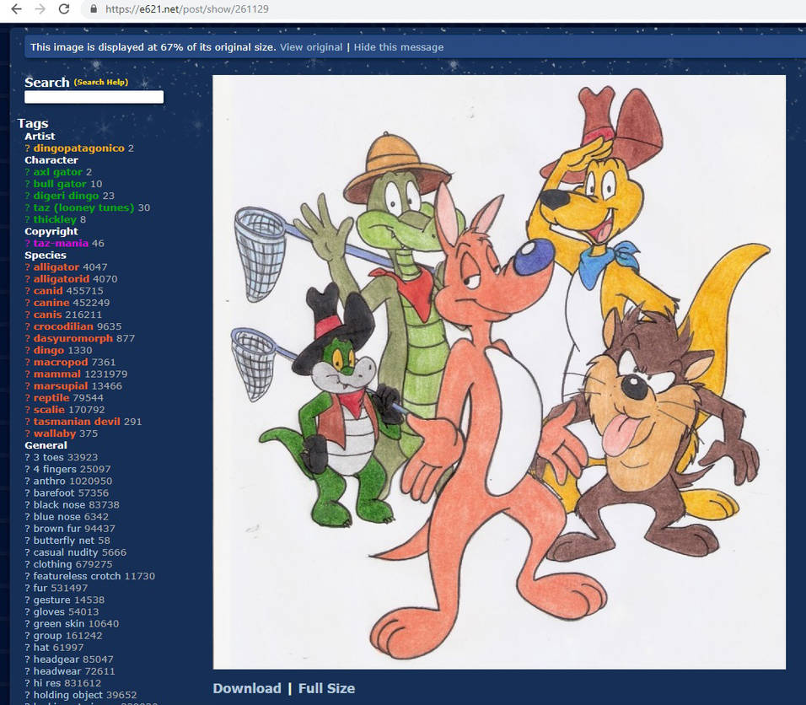Open the holding object tag
Viewport: 806px width, 705px height.
tap(68, 695)
